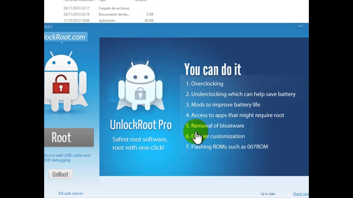
Task: Open the UnlockRoot.com website badge
Action: tap(66, 37)
